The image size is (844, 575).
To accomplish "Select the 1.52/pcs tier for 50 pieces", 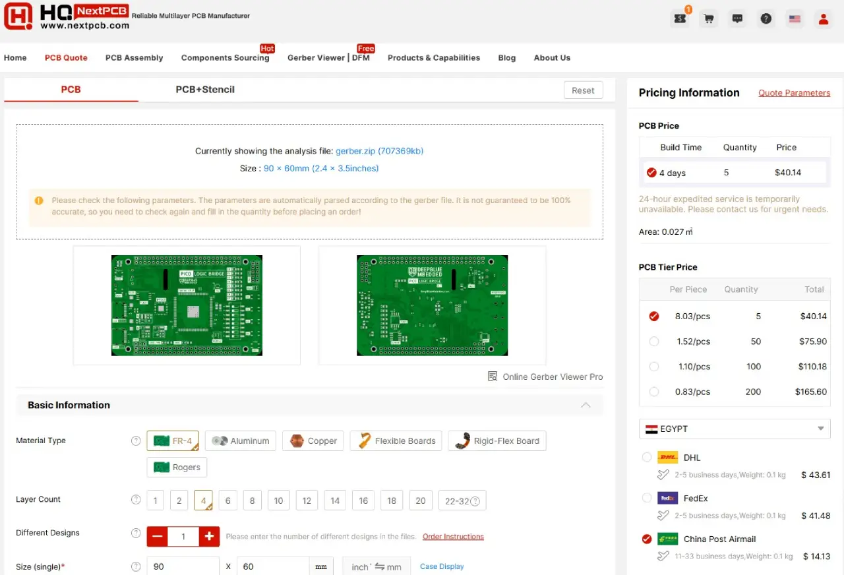I will click(654, 342).
